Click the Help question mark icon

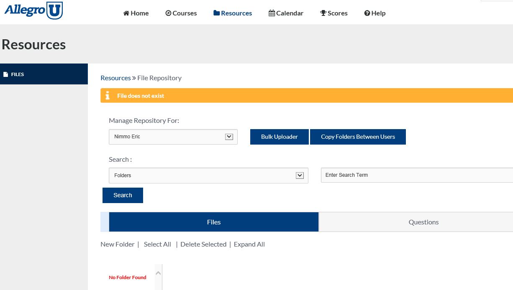click(367, 13)
